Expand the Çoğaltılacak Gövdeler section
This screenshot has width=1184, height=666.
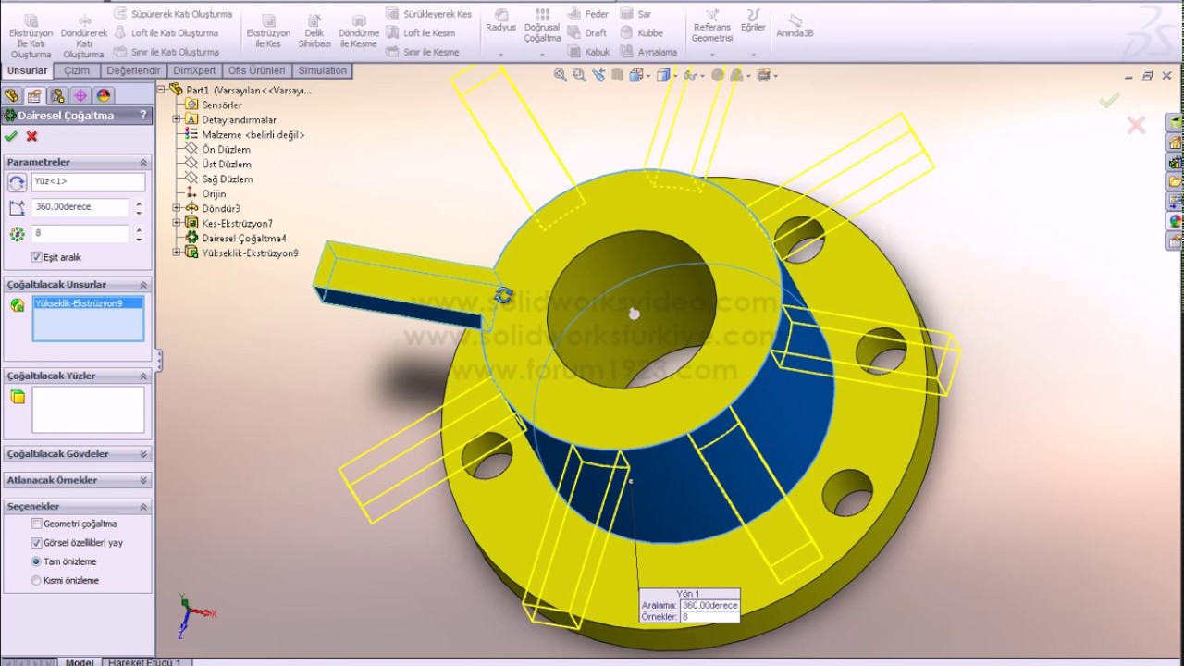tap(143, 454)
